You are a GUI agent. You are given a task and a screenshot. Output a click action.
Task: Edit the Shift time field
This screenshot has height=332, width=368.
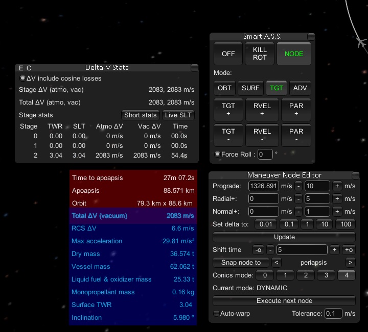[302, 250]
